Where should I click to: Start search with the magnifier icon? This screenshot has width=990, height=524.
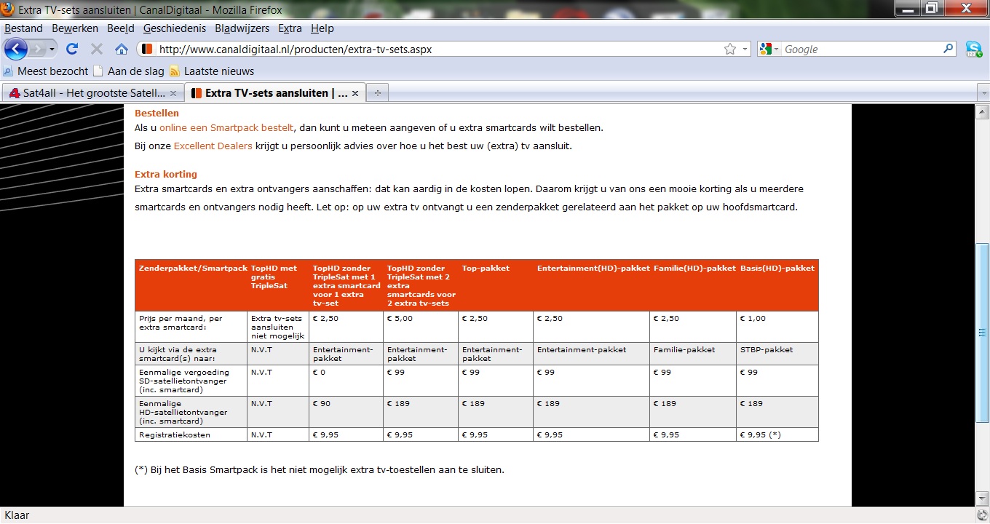(x=948, y=49)
